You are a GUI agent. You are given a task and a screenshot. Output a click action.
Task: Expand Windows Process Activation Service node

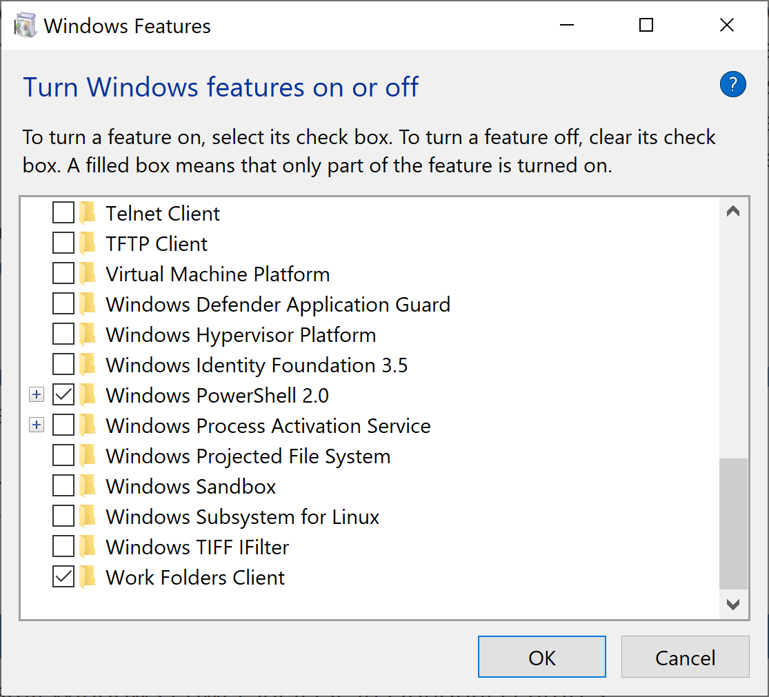pos(37,426)
